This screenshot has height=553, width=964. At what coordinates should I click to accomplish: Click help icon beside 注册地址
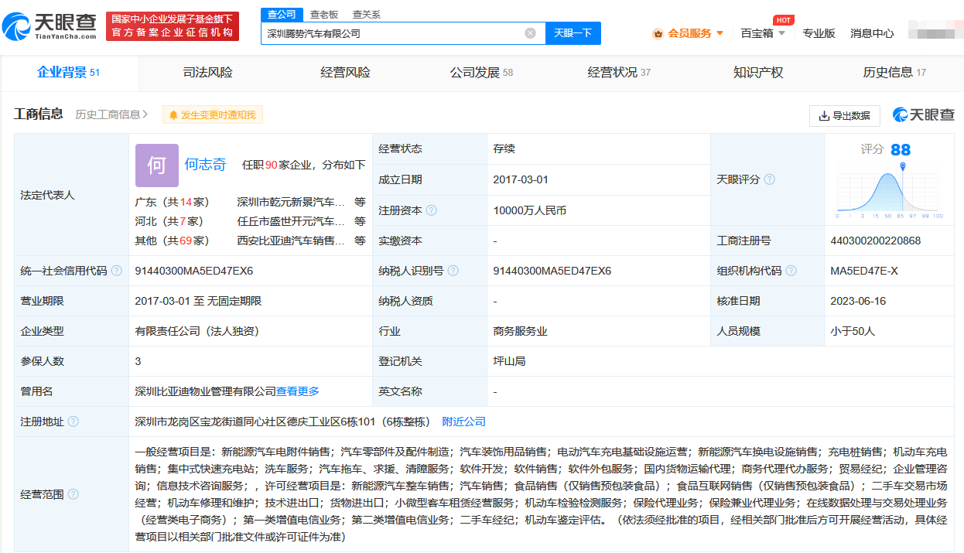(x=73, y=422)
